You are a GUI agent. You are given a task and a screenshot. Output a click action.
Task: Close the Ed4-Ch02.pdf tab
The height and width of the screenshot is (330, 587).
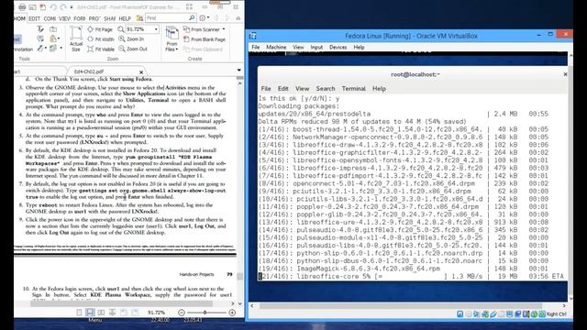point(141,71)
